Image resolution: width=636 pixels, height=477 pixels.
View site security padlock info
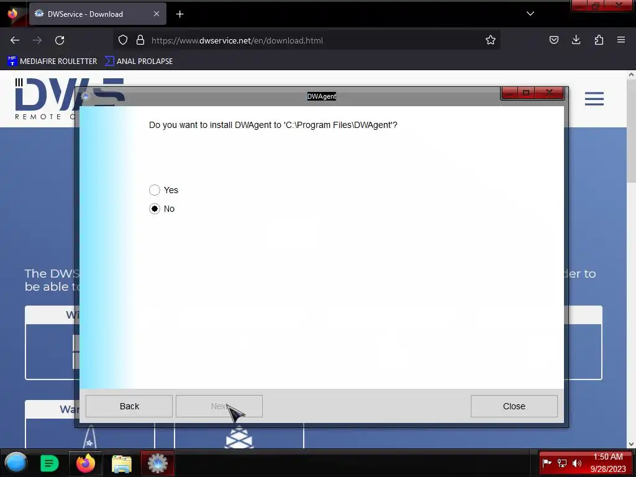pos(140,40)
